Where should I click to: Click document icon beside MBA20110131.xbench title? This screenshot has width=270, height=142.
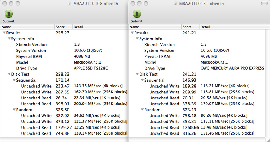click(x=175, y=4)
